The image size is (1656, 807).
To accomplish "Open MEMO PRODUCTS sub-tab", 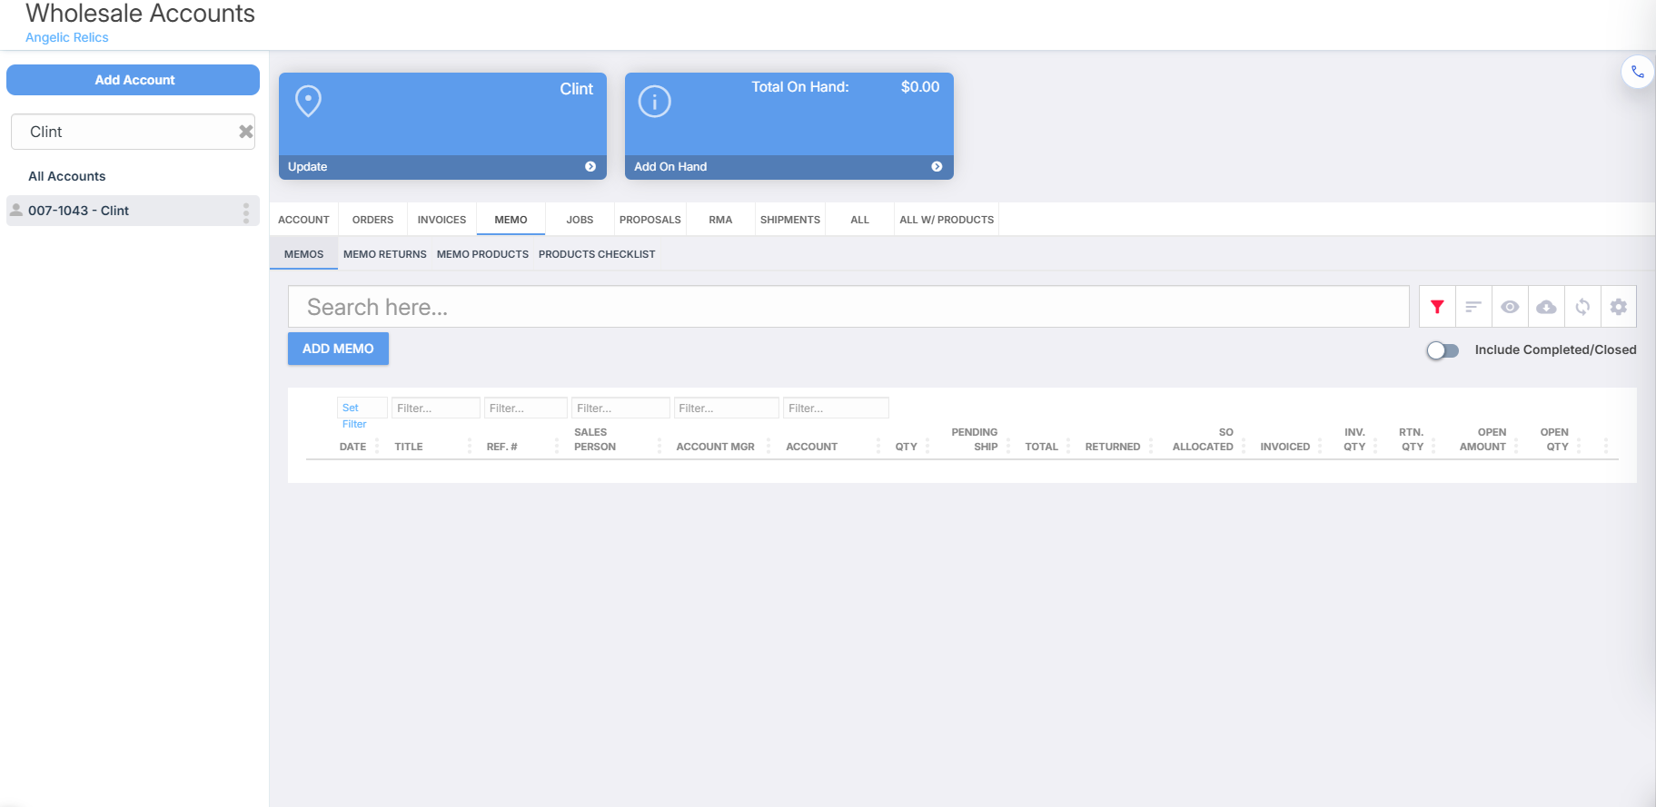I will click(482, 254).
